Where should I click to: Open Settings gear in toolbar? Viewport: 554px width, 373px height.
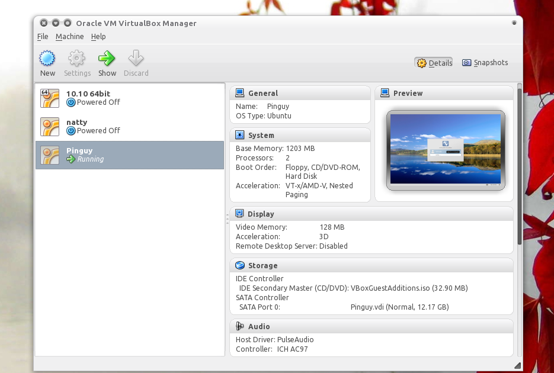pyautogui.click(x=76, y=58)
